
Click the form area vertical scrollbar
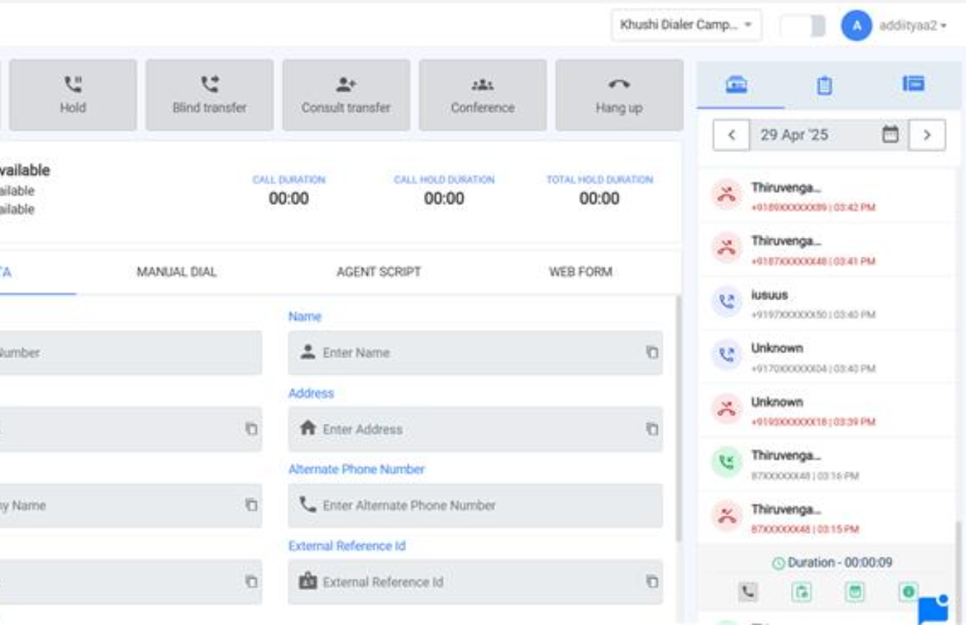[x=678, y=418]
